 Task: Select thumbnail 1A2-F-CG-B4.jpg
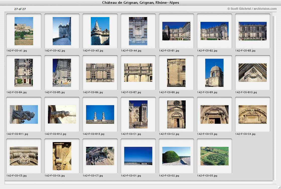point(24,73)
